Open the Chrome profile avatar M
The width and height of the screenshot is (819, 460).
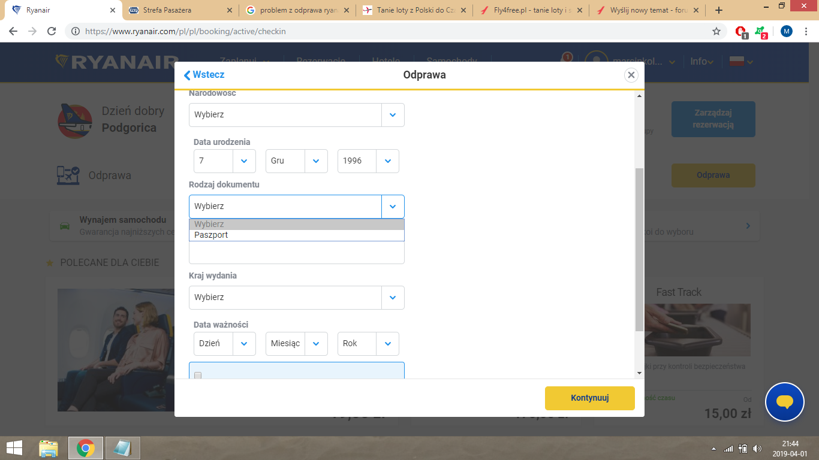(x=787, y=31)
